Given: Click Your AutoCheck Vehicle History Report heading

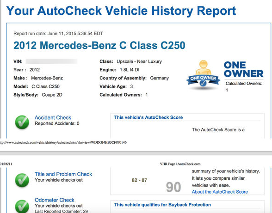Looking at the screenshot, I should click(x=121, y=11).
